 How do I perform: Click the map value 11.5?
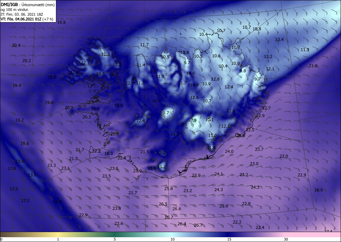click(x=160, y=76)
